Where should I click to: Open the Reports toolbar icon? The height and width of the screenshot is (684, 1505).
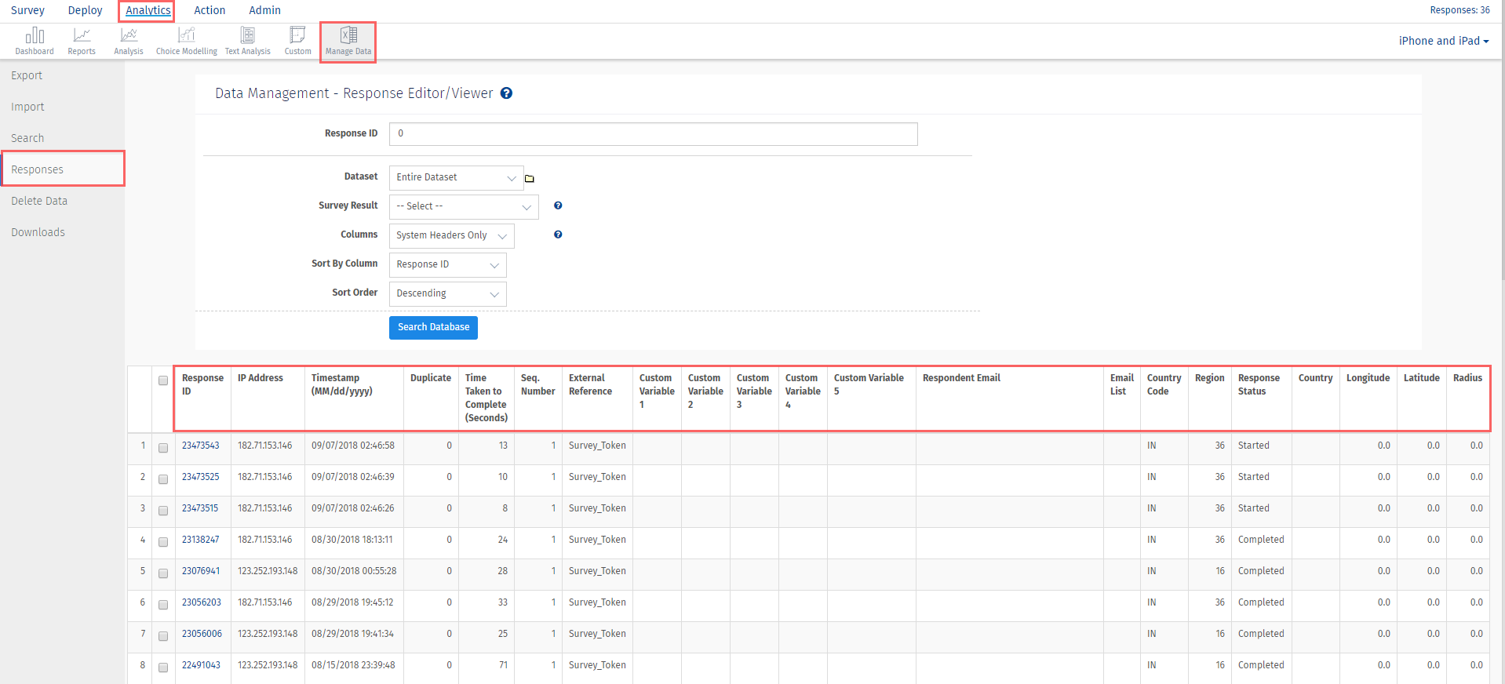82,41
